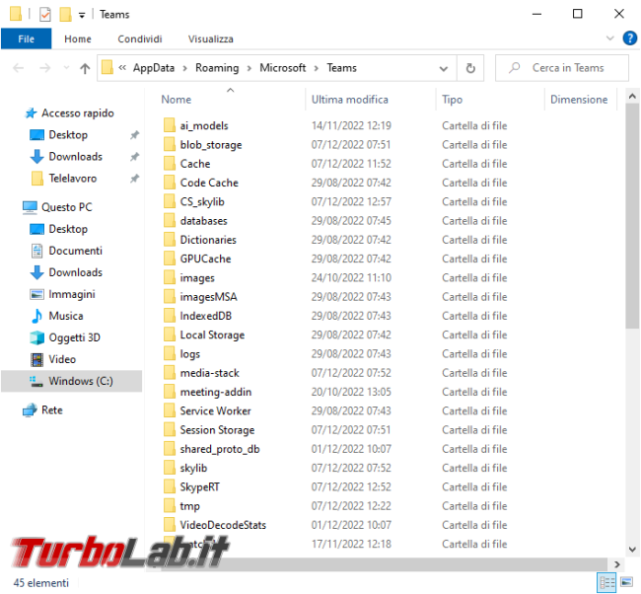The height and width of the screenshot is (594, 641).
Task: Select the ai_models folder icon
Action: point(170,125)
